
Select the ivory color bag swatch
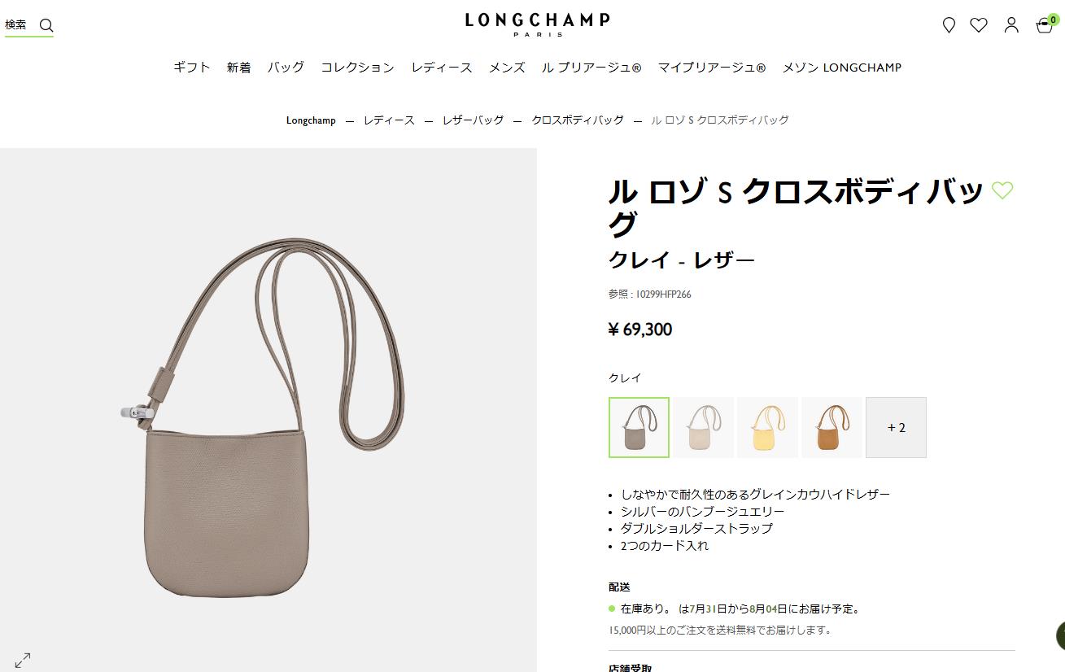[703, 427]
